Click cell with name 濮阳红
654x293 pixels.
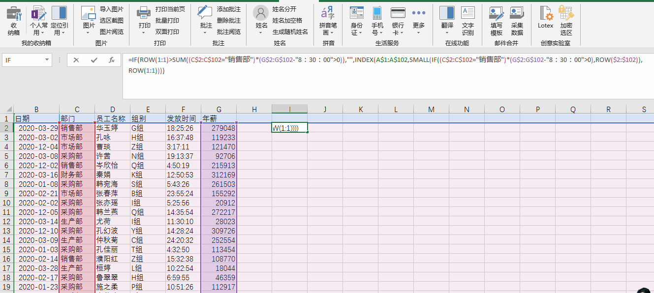[112, 259]
